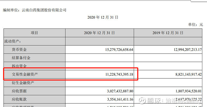Click the unit label 单位:元
The width and height of the screenshot is (207, 107).
[195, 24]
